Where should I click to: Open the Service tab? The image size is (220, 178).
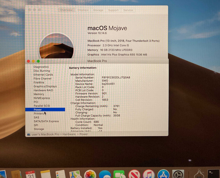tap(128, 10)
